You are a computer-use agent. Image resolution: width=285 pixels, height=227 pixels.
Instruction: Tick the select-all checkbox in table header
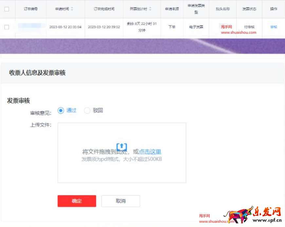[x=7, y=9]
